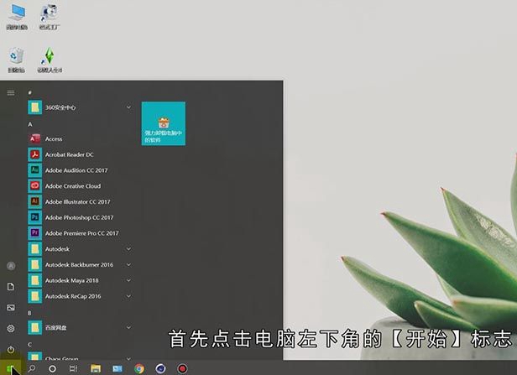Open Autodesk ReCap 2016 folder entry
The width and height of the screenshot is (517, 375).
click(x=81, y=296)
